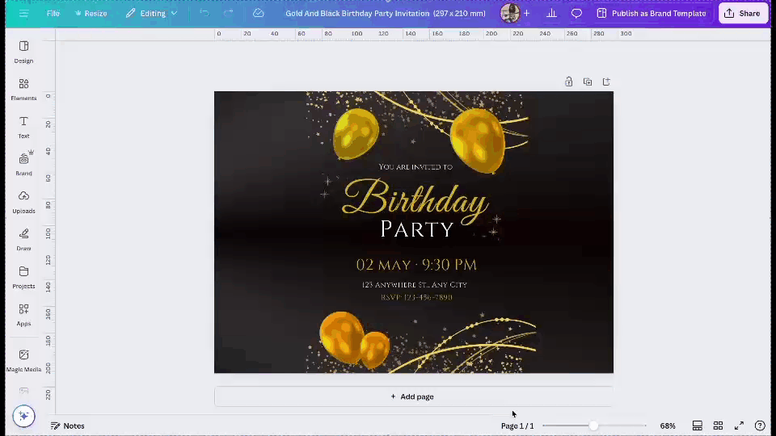Edit the design title text

(385, 14)
